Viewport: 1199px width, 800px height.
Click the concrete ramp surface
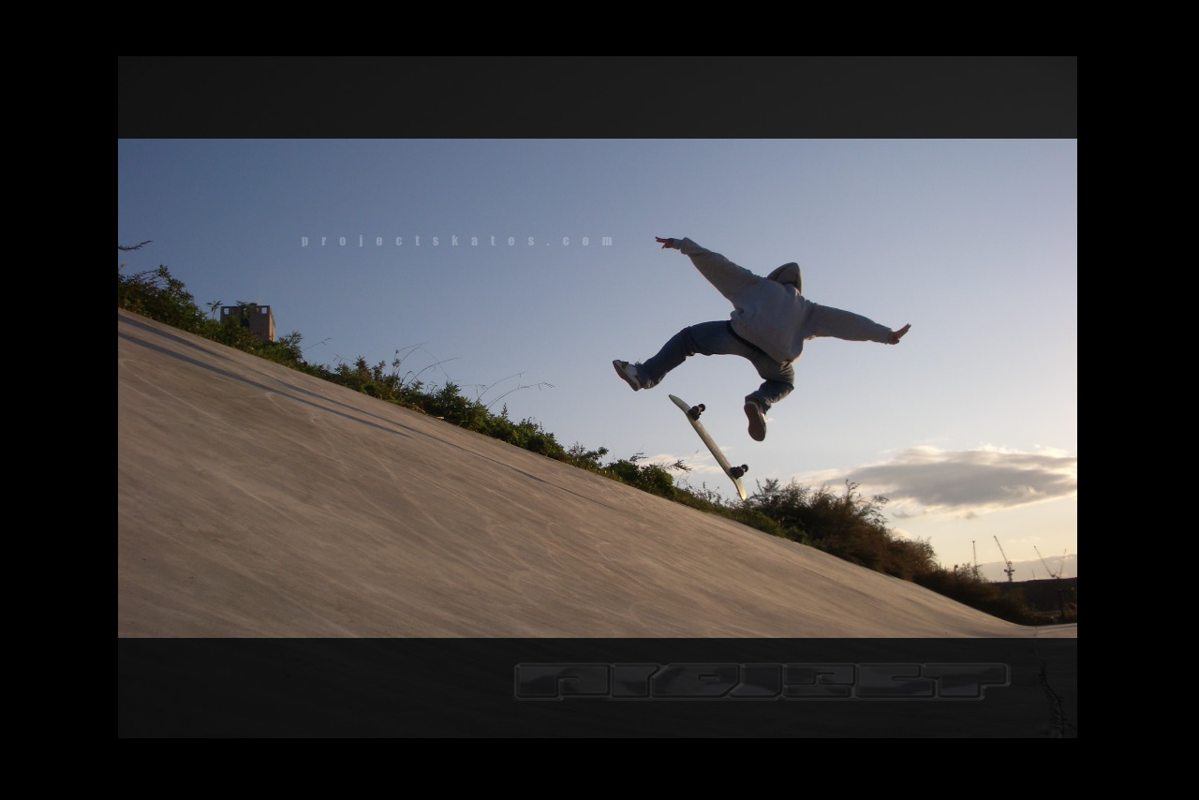[422, 525]
